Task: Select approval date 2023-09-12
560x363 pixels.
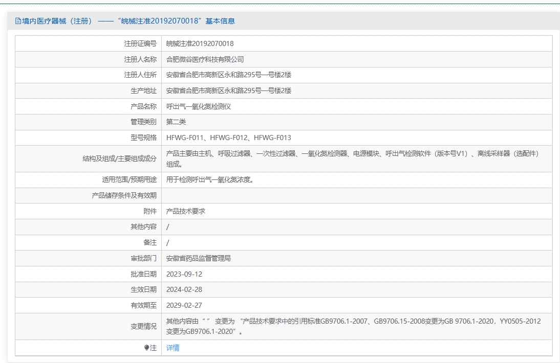Action: 184,274
